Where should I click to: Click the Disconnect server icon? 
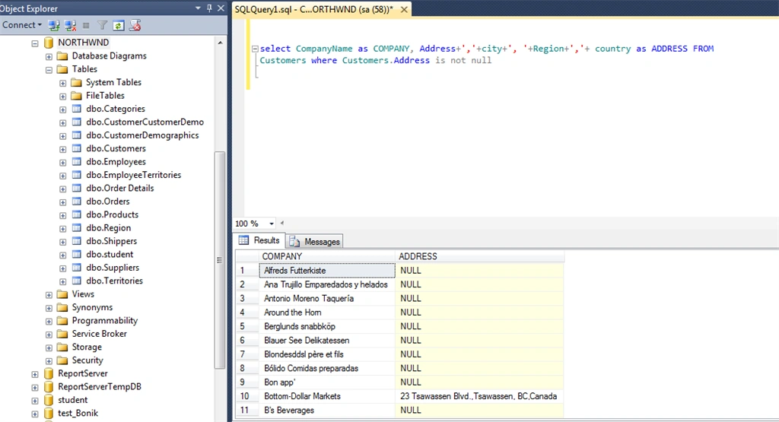[70, 25]
